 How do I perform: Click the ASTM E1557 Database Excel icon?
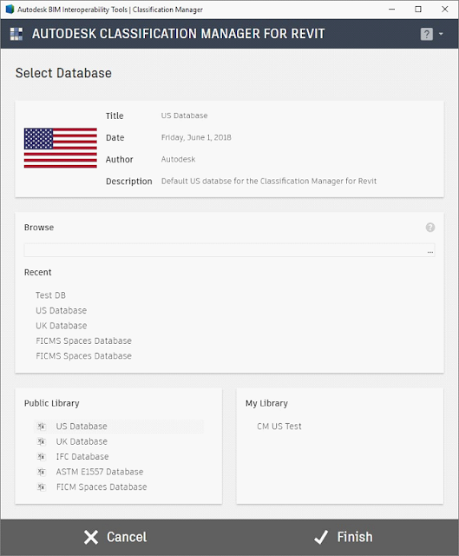[x=42, y=472]
